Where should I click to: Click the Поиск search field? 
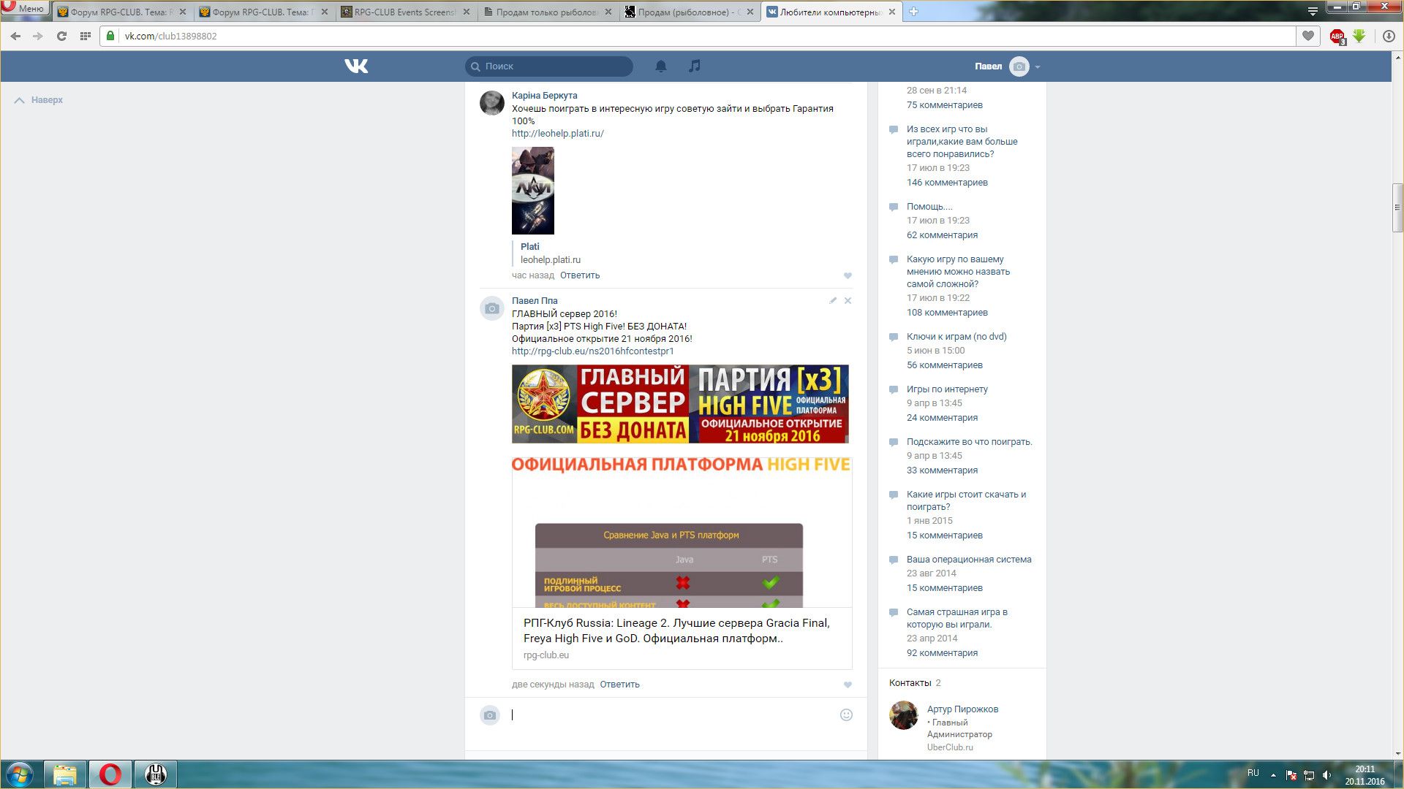(x=556, y=66)
